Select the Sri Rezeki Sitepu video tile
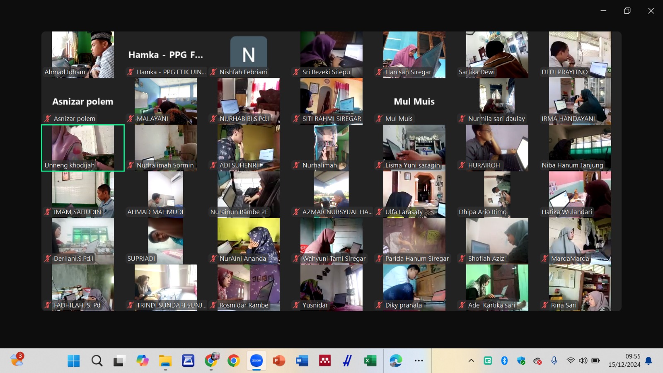Screen dimensions: 663x373 [331, 55]
